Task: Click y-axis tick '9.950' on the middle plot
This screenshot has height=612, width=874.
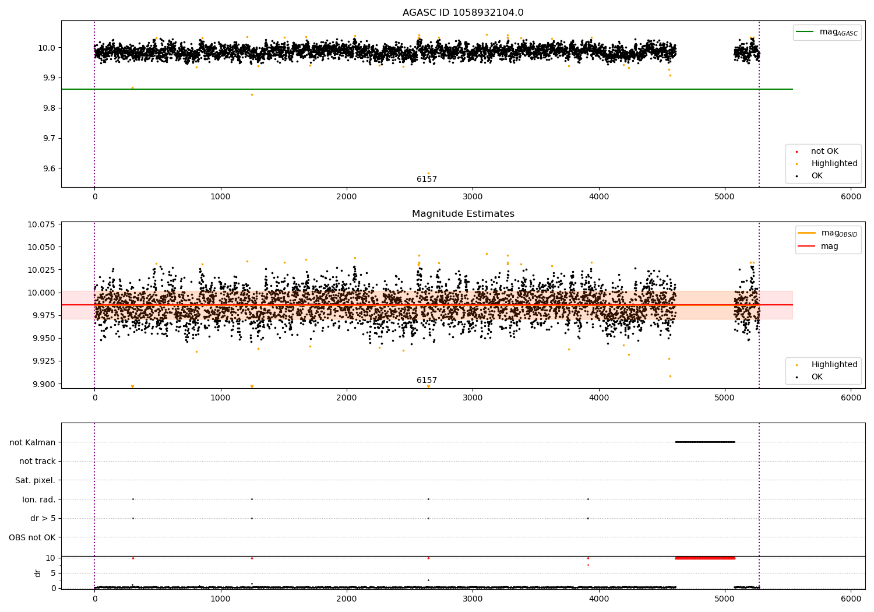Action: (44, 339)
